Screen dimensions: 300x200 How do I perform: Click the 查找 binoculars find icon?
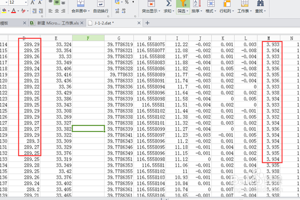pos(260,3)
